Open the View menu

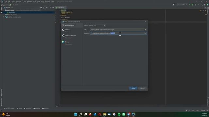coord(13,2)
